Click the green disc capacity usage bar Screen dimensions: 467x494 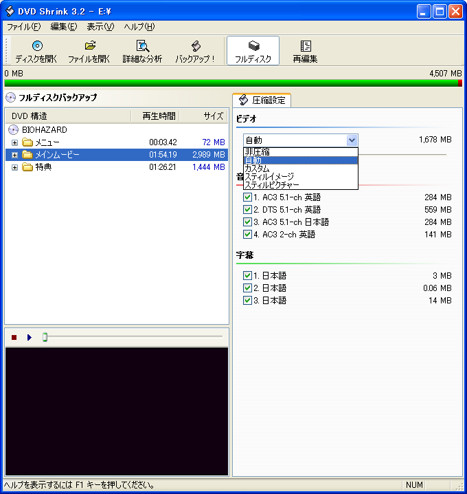pos(233,83)
